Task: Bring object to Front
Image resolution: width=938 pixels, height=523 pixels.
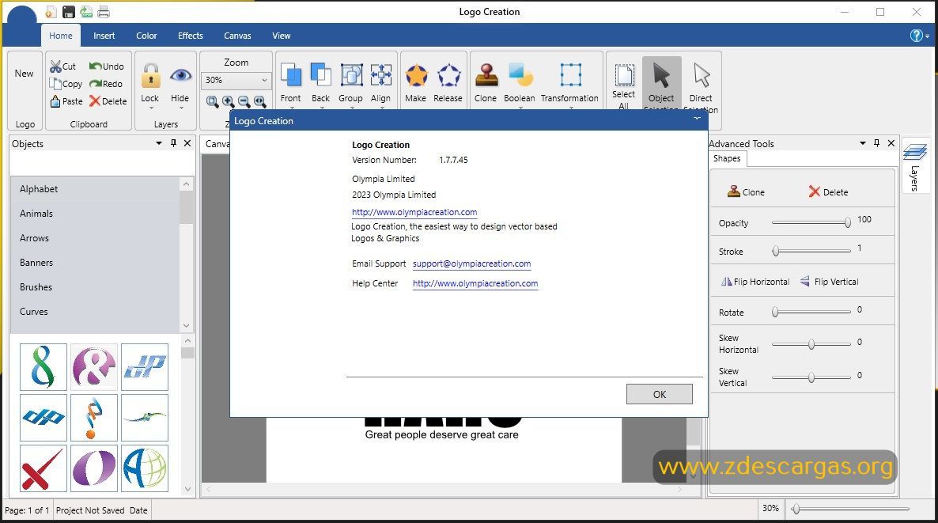Action: pos(291,84)
